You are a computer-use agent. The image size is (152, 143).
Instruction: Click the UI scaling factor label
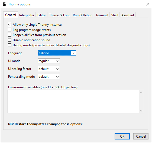[x=20, y=69]
